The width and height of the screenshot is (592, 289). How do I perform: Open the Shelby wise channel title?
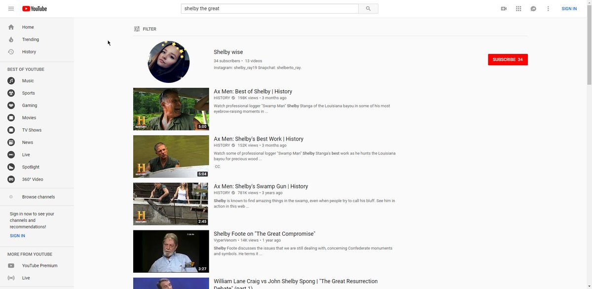[x=228, y=52]
